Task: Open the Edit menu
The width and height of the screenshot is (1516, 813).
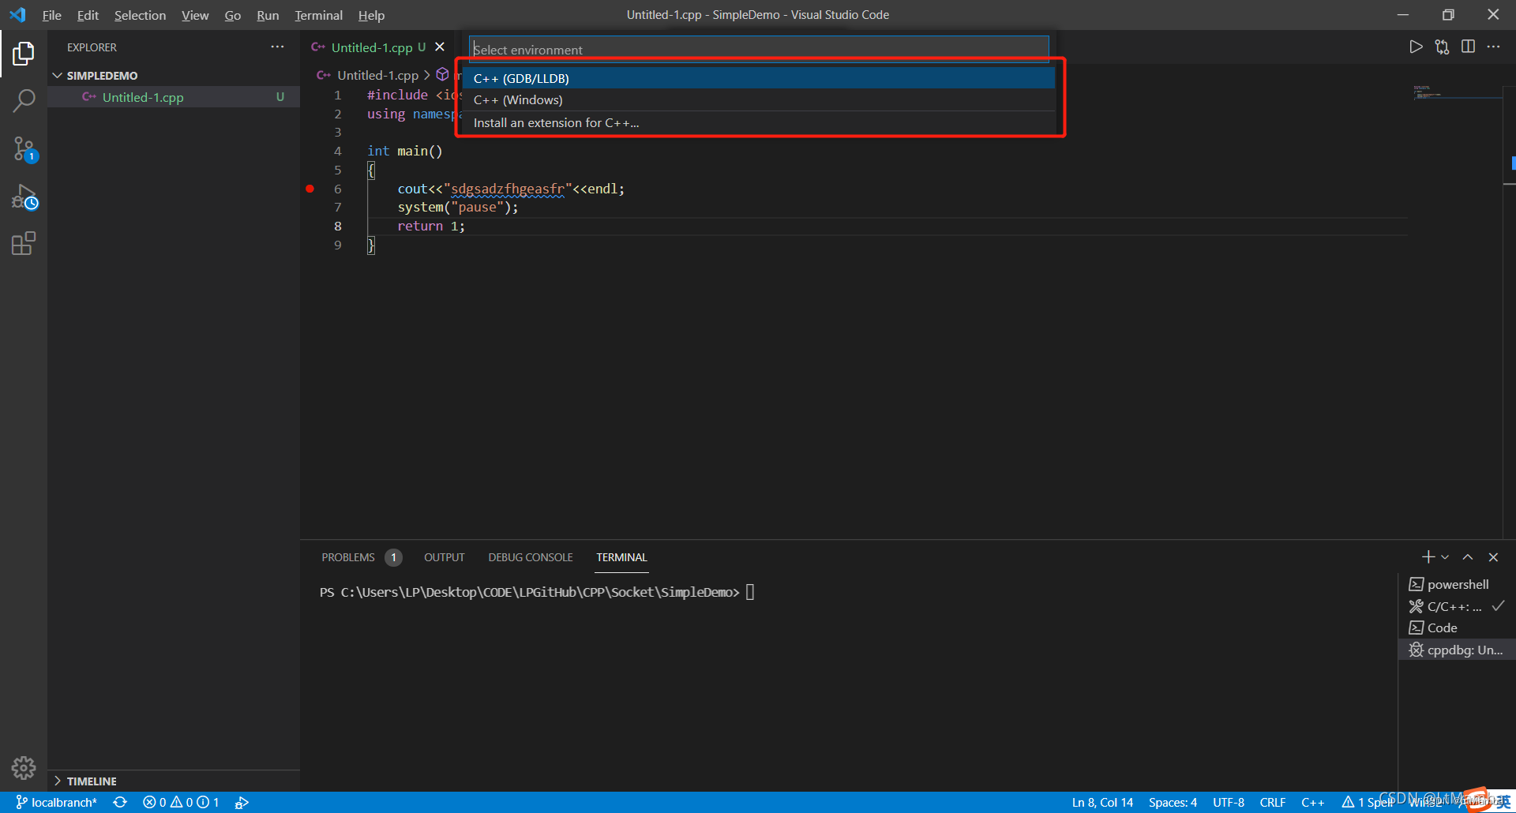Action: click(x=88, y=15)
